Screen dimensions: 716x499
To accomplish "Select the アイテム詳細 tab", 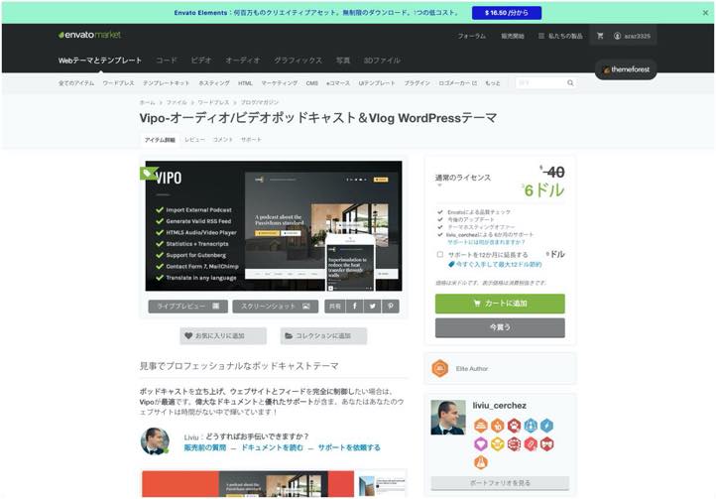I will (x=160, y=140).
